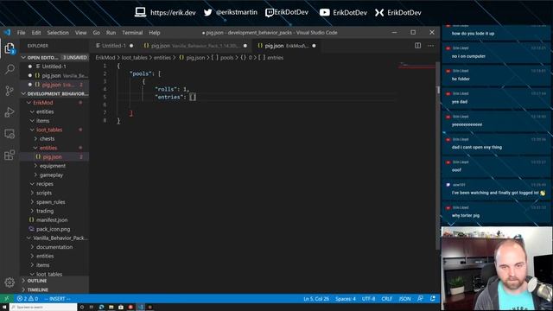Viewport: 553px width, 311px height.
Task: Open notifications bell in the status bar
Action: click(x=433, y=299)
